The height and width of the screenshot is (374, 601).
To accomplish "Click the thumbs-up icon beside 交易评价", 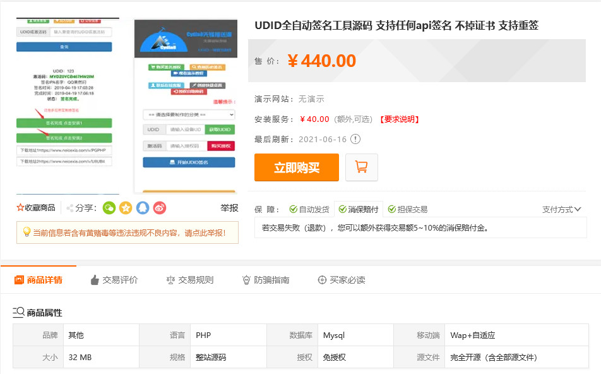I will pyautogui.click(x=95, y=280).
